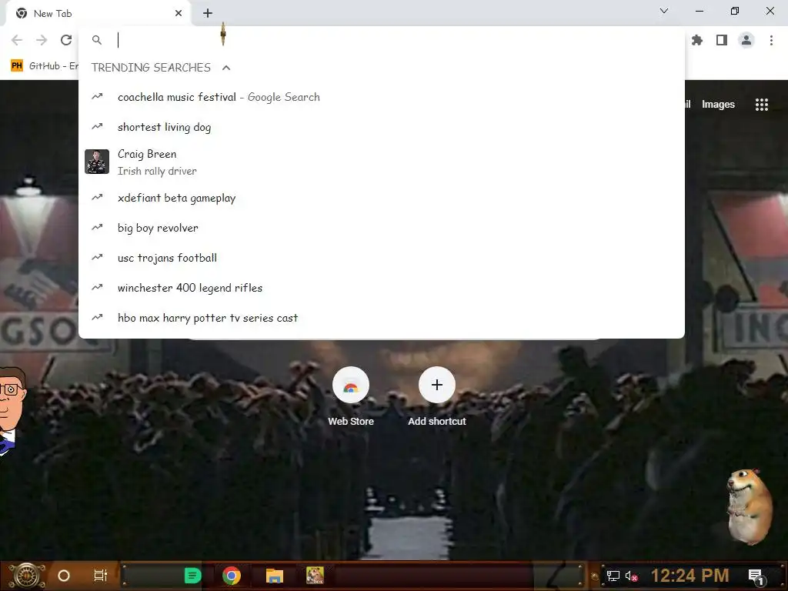Click the back navigation arrow
This screenshot has width=788, height=591.
17,40
